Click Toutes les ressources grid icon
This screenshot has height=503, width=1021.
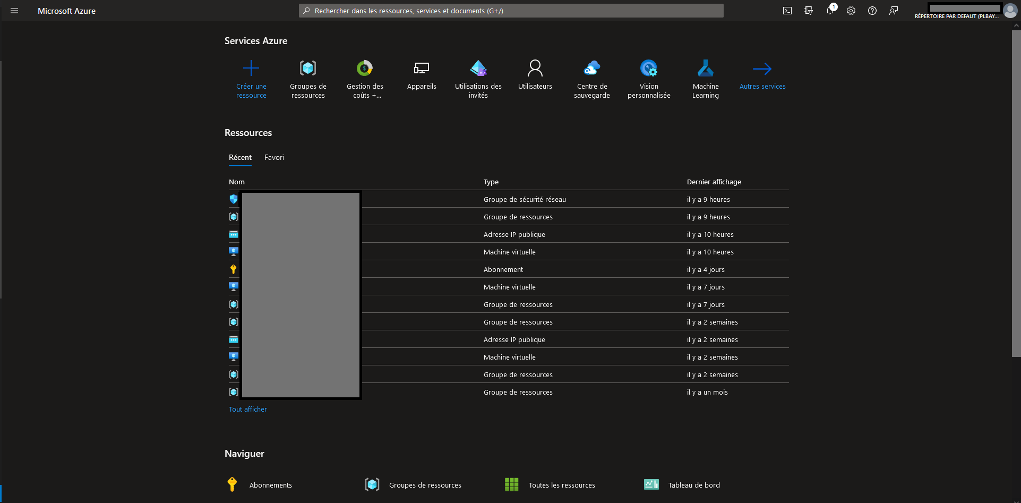coord(512,484)
